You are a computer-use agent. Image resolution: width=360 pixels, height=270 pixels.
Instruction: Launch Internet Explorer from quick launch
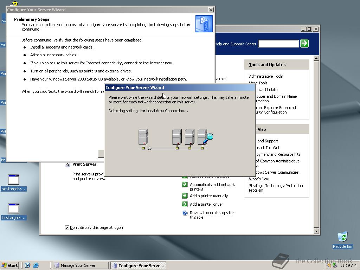point(36,265)
